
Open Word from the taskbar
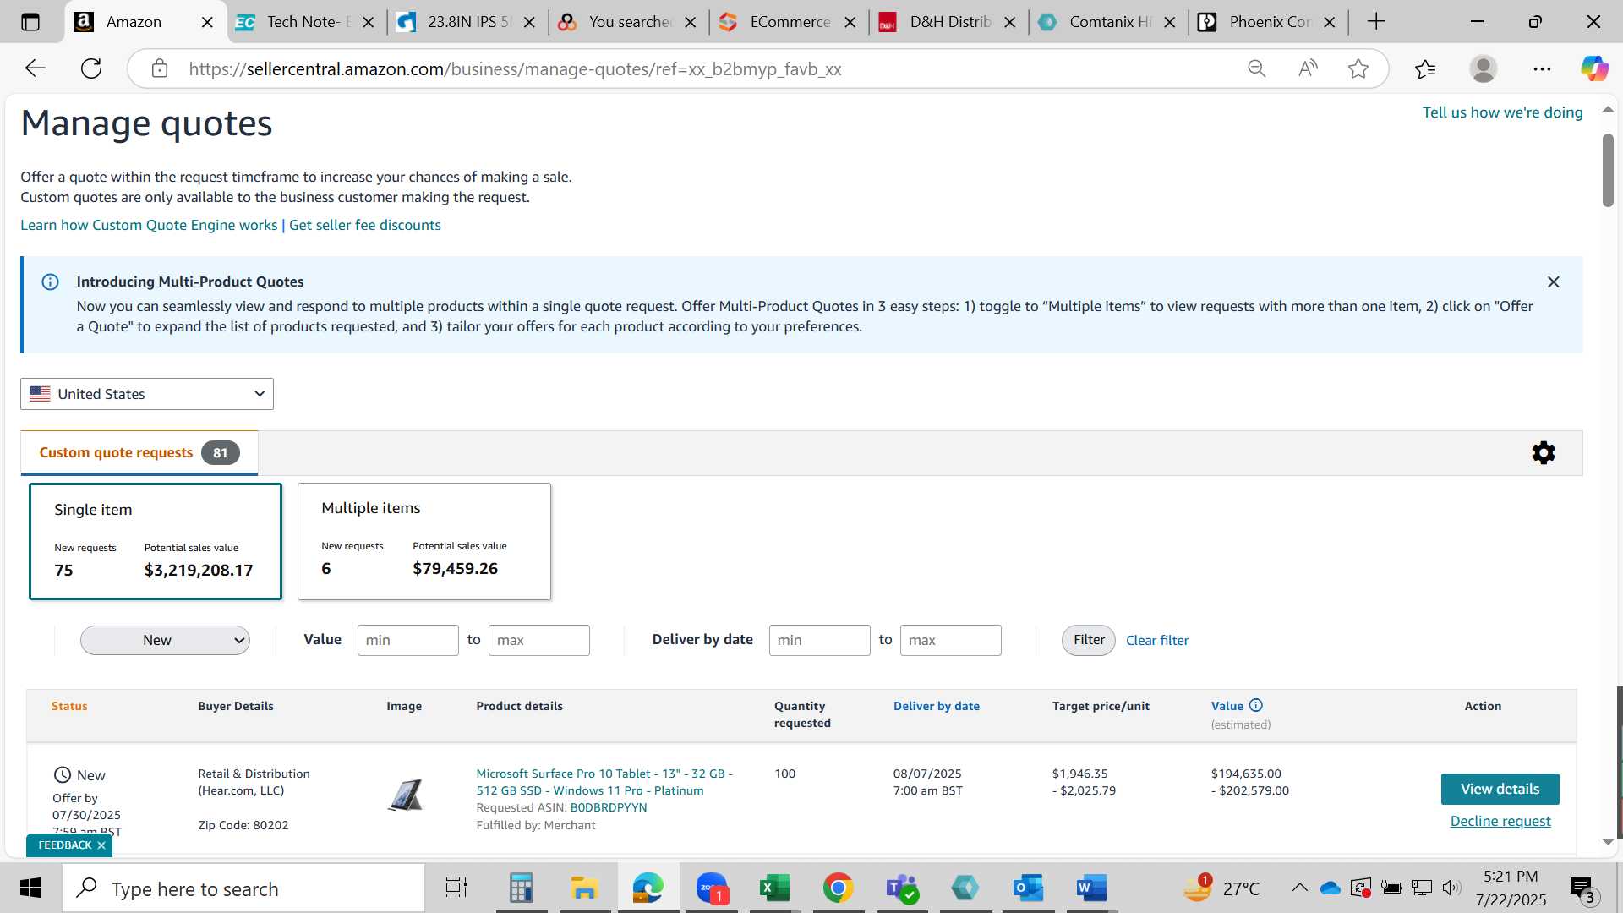point(1091,888)
